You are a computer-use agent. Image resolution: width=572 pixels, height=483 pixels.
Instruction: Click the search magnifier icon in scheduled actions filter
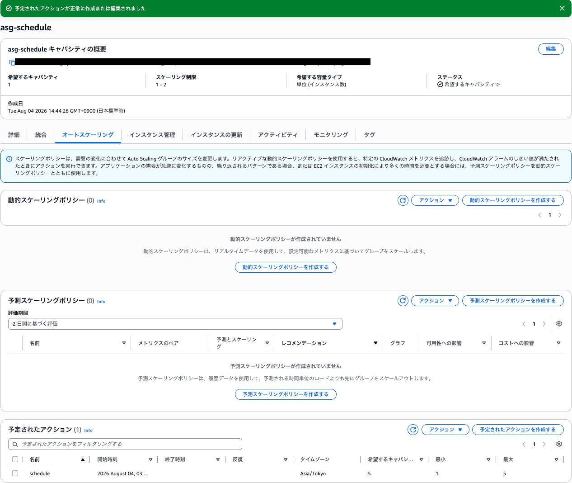[x=15, y=444]
